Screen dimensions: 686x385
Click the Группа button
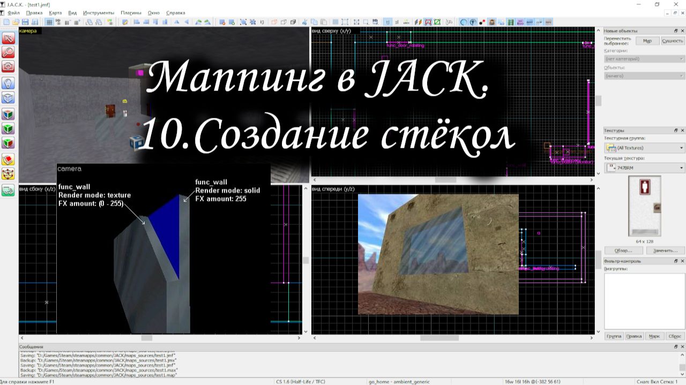pos(614,336)
